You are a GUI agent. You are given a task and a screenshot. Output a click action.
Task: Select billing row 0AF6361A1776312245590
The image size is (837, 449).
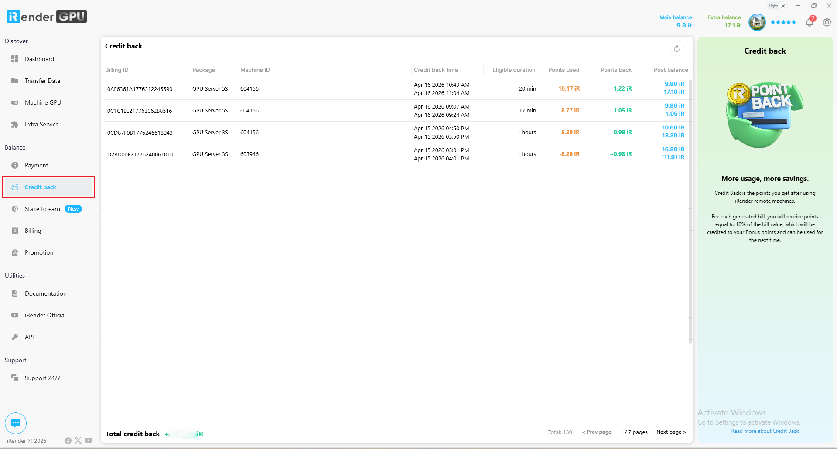(x=140, y=89)
